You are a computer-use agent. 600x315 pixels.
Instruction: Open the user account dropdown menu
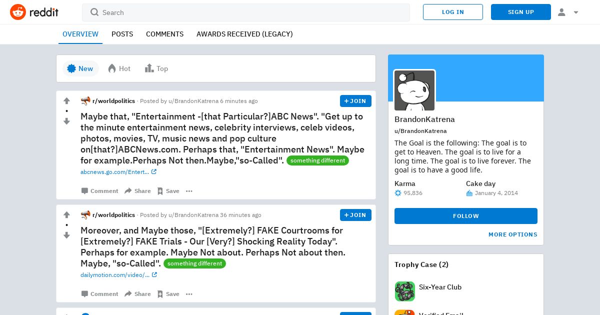pos(568,12)
